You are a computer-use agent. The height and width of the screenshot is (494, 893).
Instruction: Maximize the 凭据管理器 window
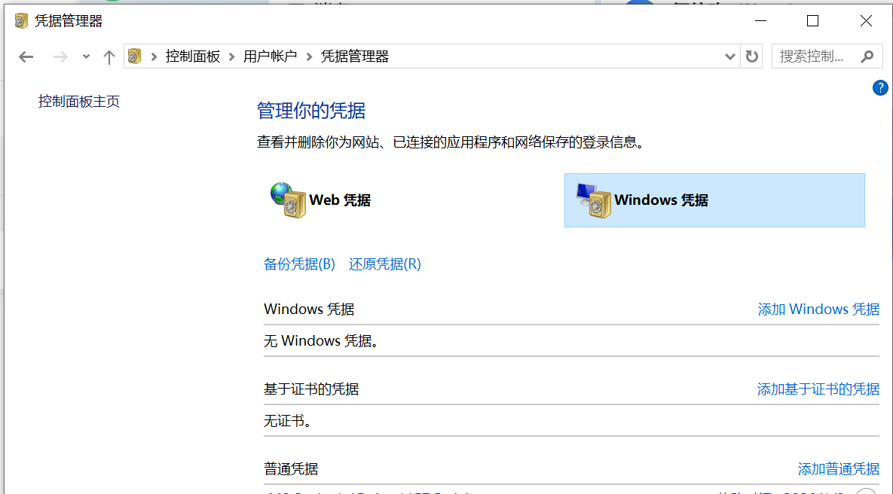pyautogui.click(x=812, y=21)
